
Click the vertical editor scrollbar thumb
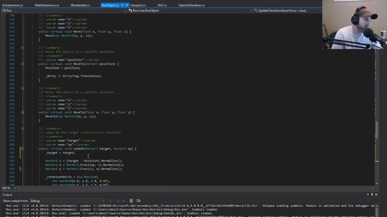click(377, 130)
